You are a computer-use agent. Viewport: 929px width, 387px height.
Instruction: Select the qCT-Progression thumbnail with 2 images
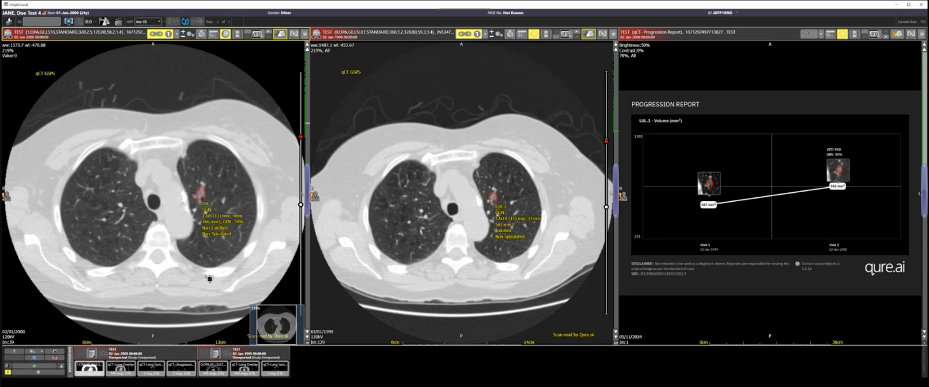click(181, 369)
